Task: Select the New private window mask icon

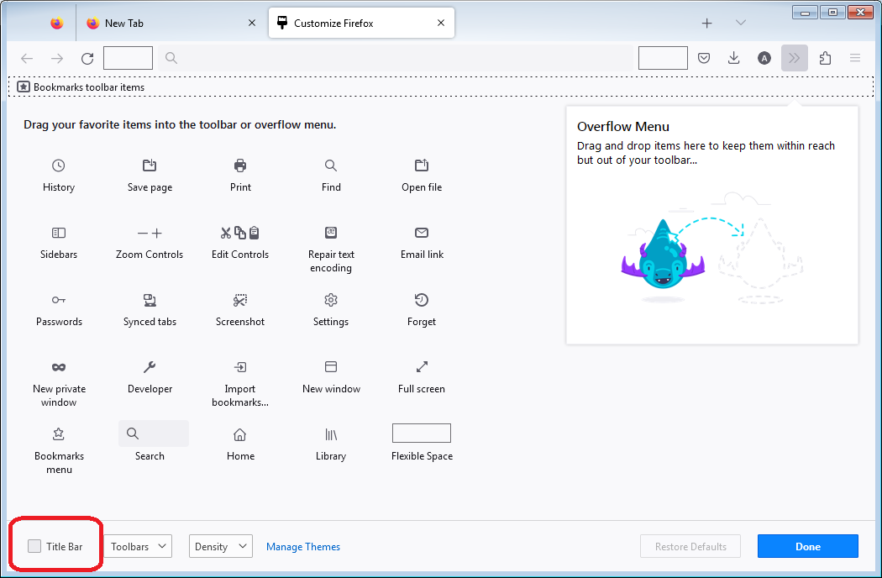Action: click(x=58, y=367)
